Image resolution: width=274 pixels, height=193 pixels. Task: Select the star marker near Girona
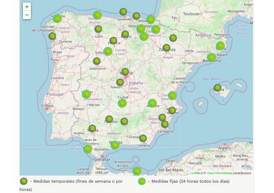coord(220,46)
